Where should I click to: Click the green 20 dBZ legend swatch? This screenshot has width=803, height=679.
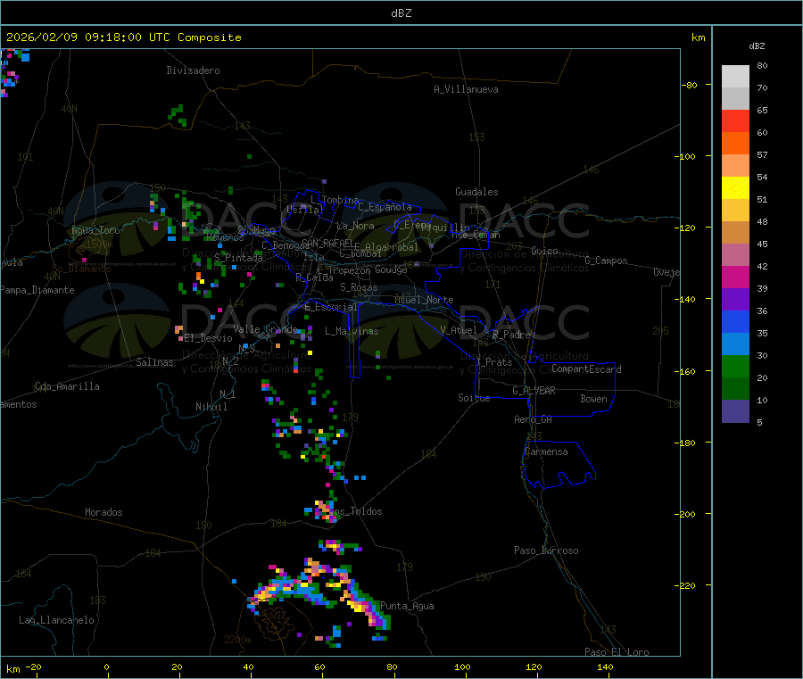click(735, 366)
